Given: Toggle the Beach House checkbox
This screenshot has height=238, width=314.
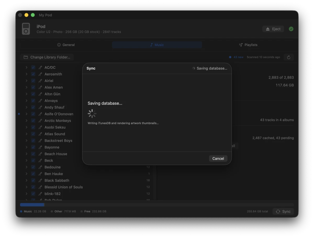Looking at the screenshot, I should [x=33, y=154].
